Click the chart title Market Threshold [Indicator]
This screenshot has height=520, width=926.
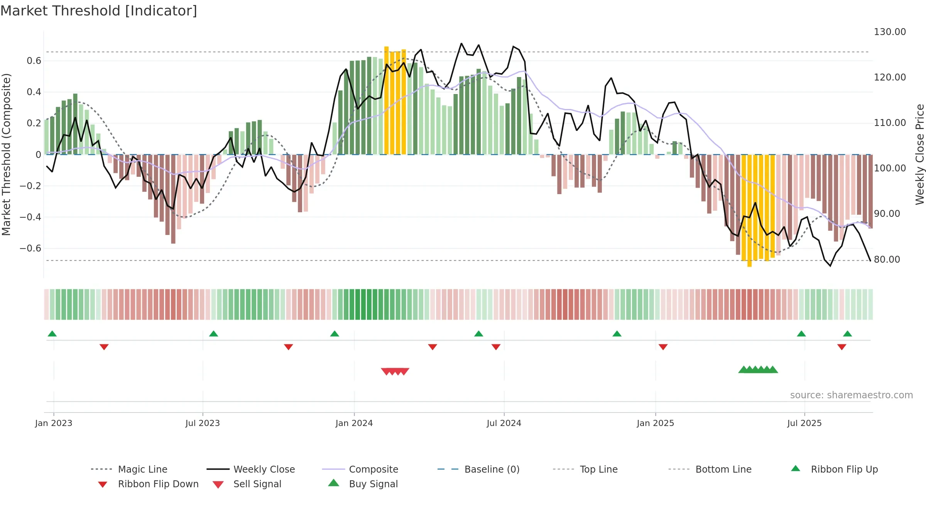pyautogui.click(x=98, y=11)
